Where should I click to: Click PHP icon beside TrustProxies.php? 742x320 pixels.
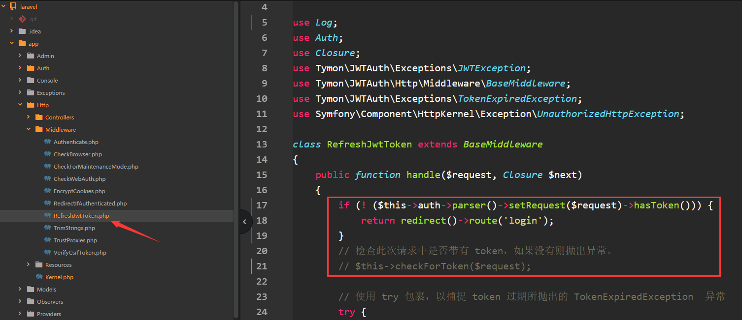coord(47,240)
